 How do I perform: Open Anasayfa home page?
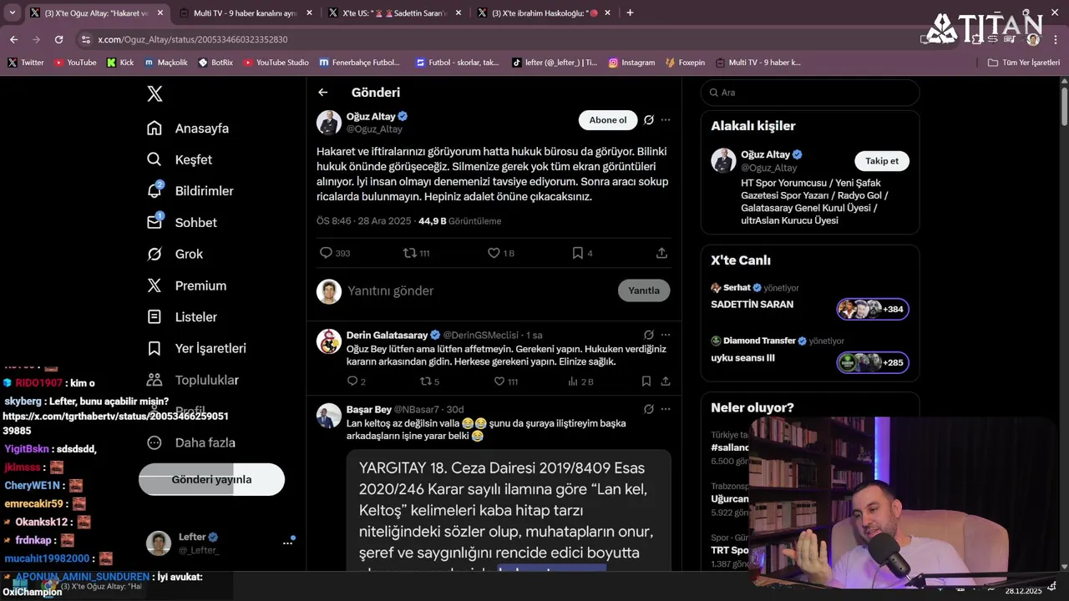click(188, 129)
